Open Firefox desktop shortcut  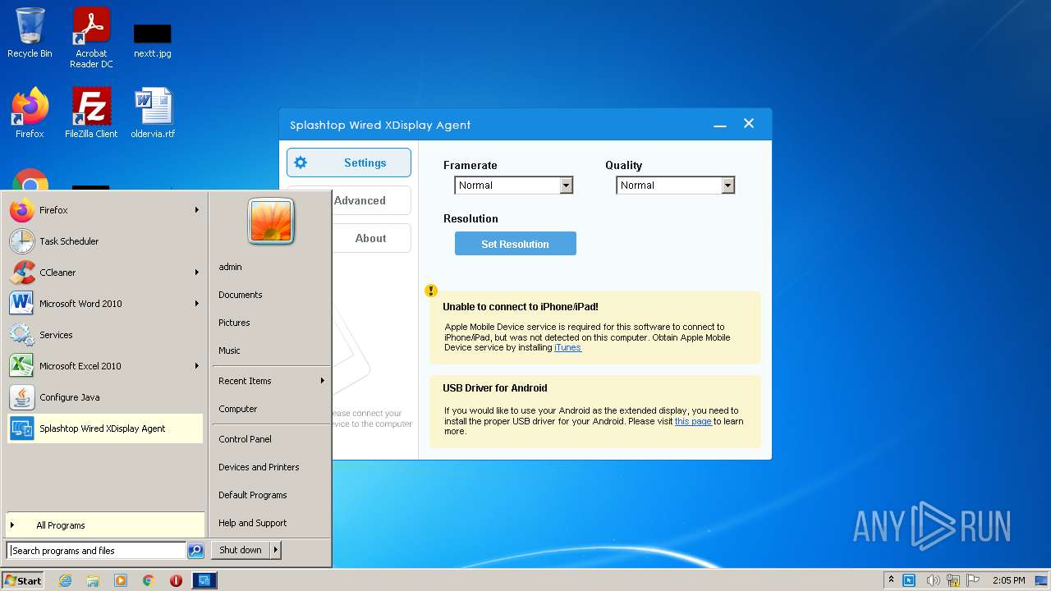30,112
